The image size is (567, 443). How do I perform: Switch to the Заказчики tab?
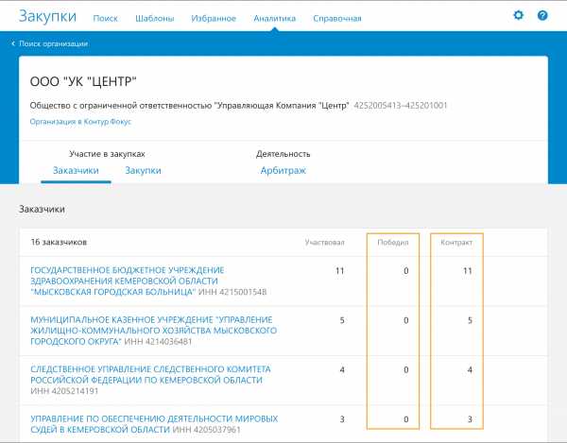tap(76, 170)
